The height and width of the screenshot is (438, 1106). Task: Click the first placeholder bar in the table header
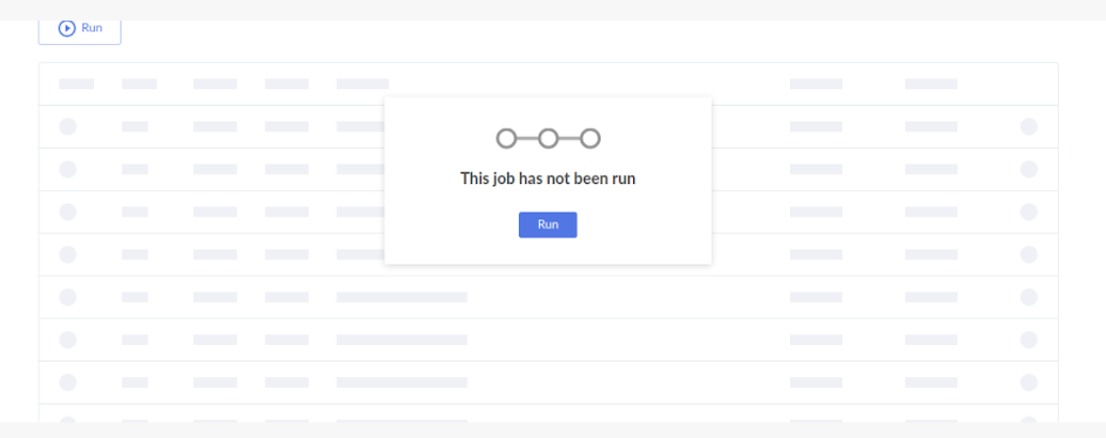(x=77, y=84)
